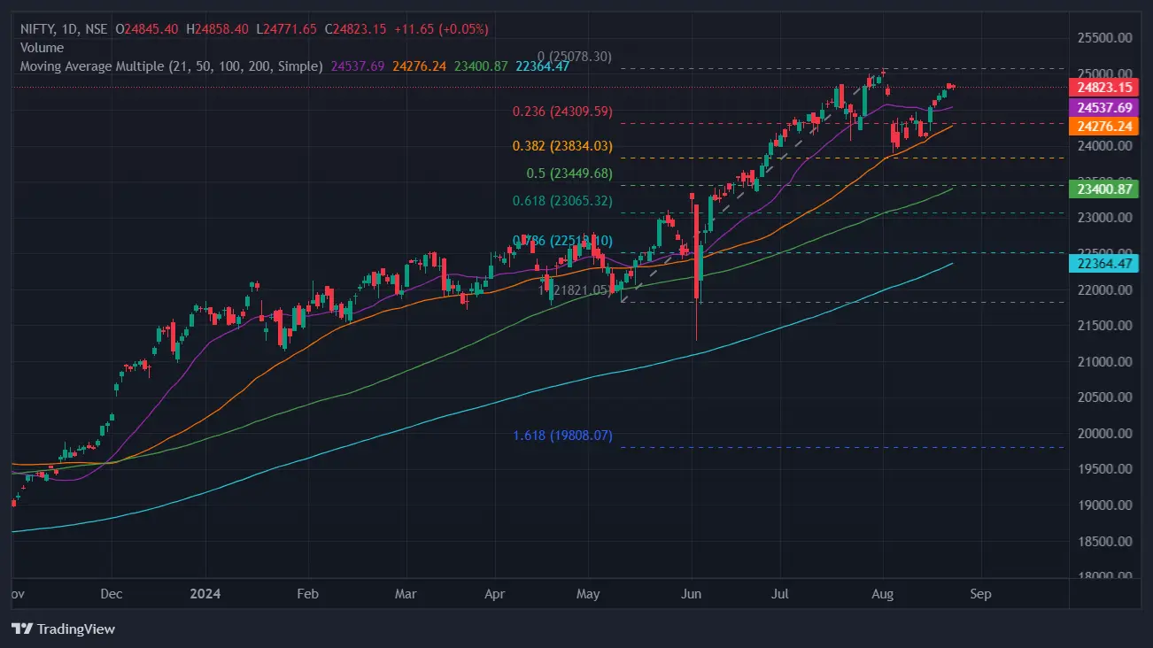Click the +11.65 (+0.05%) change value
The image size is (1153, 648).
pyautogui.click(x=441, y=29)
